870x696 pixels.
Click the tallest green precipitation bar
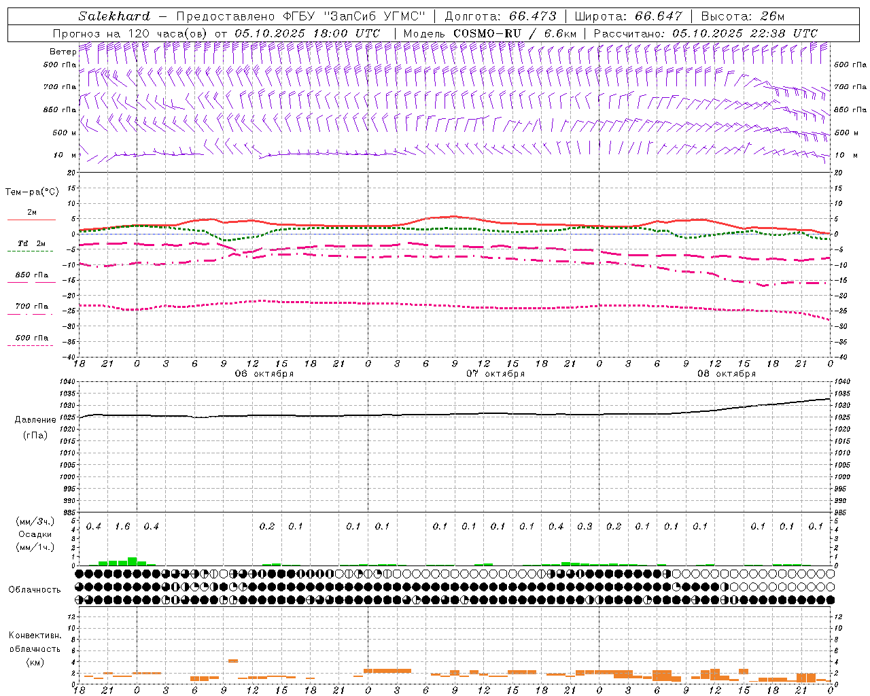133,561
